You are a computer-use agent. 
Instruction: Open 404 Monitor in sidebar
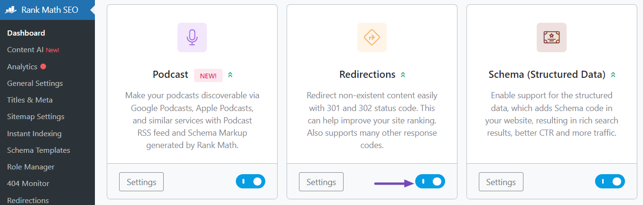pyautogui.click(x=28, y=184)
